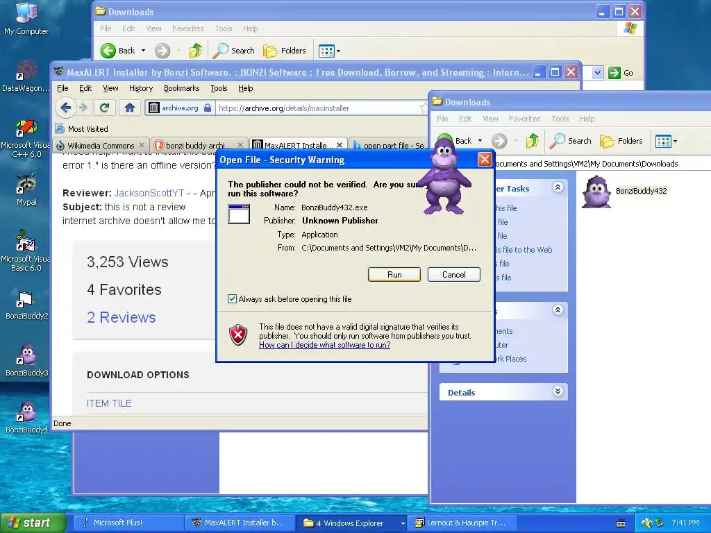Image resolution: width=711 pixels, height=533 pixels.
Task: Open My Computer desktop icon
Action: pyautogui.click(x=26, y=19)
